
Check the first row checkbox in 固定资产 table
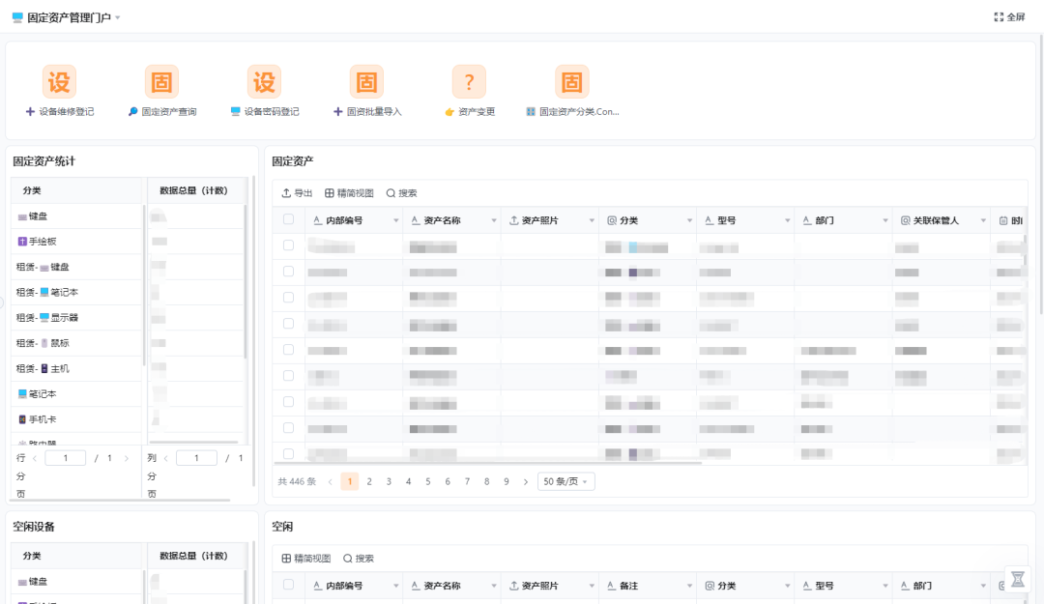(x=288, y=246)
